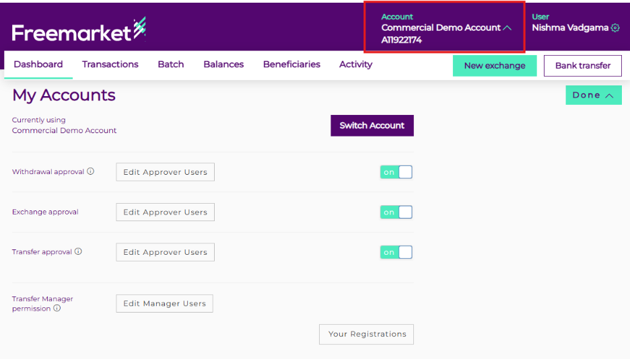
Task: Click info icon beside Transfer Manager permission
Action: pyautogui.click(x=57, y=309)
